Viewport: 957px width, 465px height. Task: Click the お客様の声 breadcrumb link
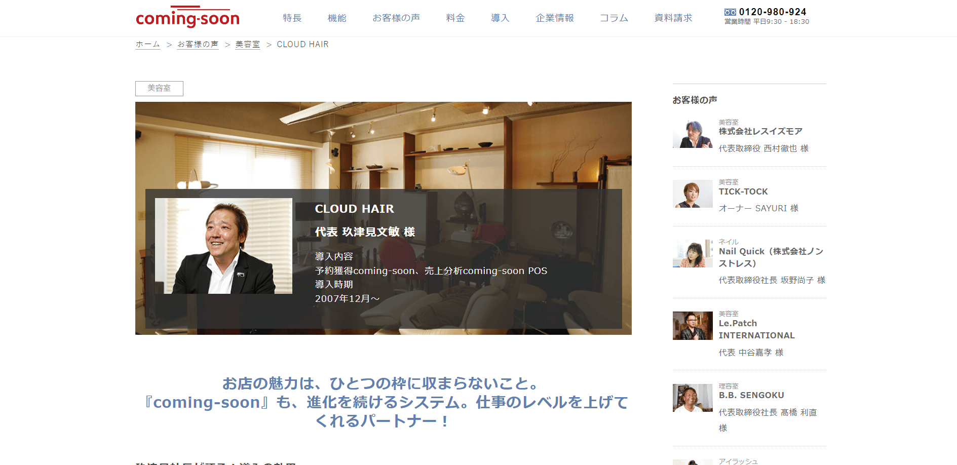tap(198, 45)
